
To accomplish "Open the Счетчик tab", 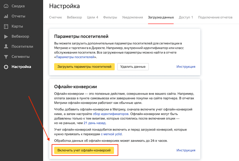I will coord(56,17).
